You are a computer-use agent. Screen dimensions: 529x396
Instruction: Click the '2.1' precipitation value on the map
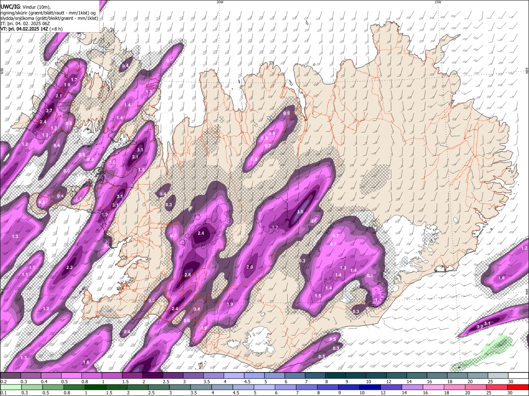[59, 96]
